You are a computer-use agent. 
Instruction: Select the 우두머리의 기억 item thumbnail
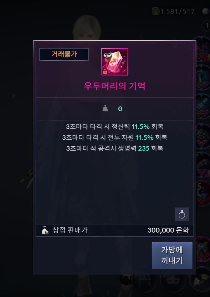[x=115, y=62]
